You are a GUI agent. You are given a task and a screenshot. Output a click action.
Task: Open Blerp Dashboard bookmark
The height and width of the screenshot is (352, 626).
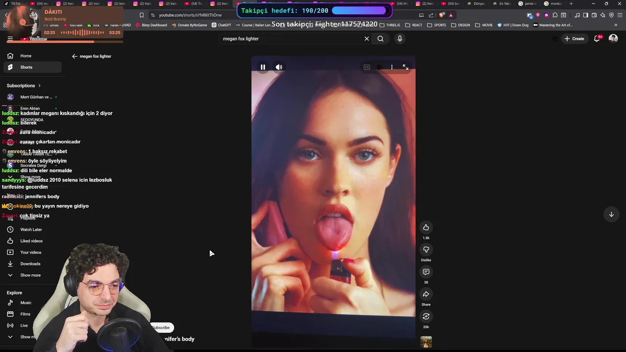151,25
